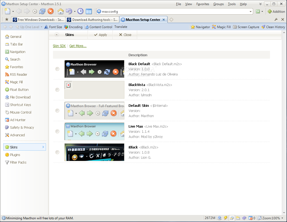The image size is (287, 222).
Task: Expand the menu bar overflow chevron
Action: (x=260, y=4)
